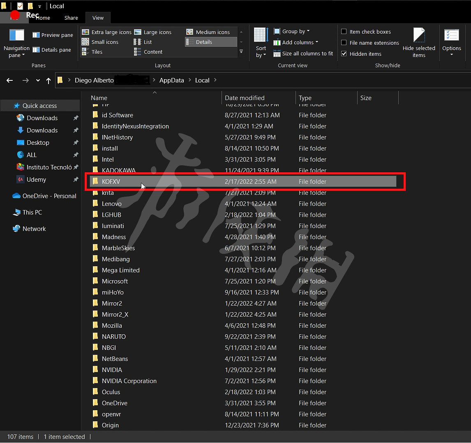
Task: Click the Options icon in ribbon
Action: (451, 36)
